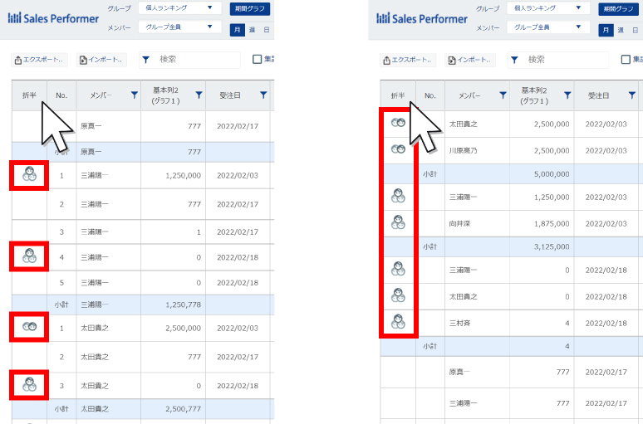This screenshot has height=424, width=643.
Task: Open the グループ全員 member dropdown in left panel
Action: (178, 27)
